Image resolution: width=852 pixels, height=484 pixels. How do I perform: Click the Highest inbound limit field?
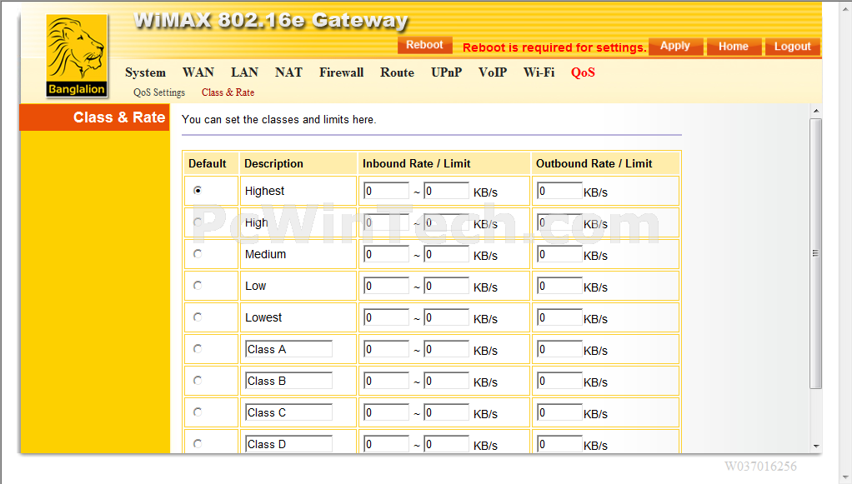(x=446, y=192)
